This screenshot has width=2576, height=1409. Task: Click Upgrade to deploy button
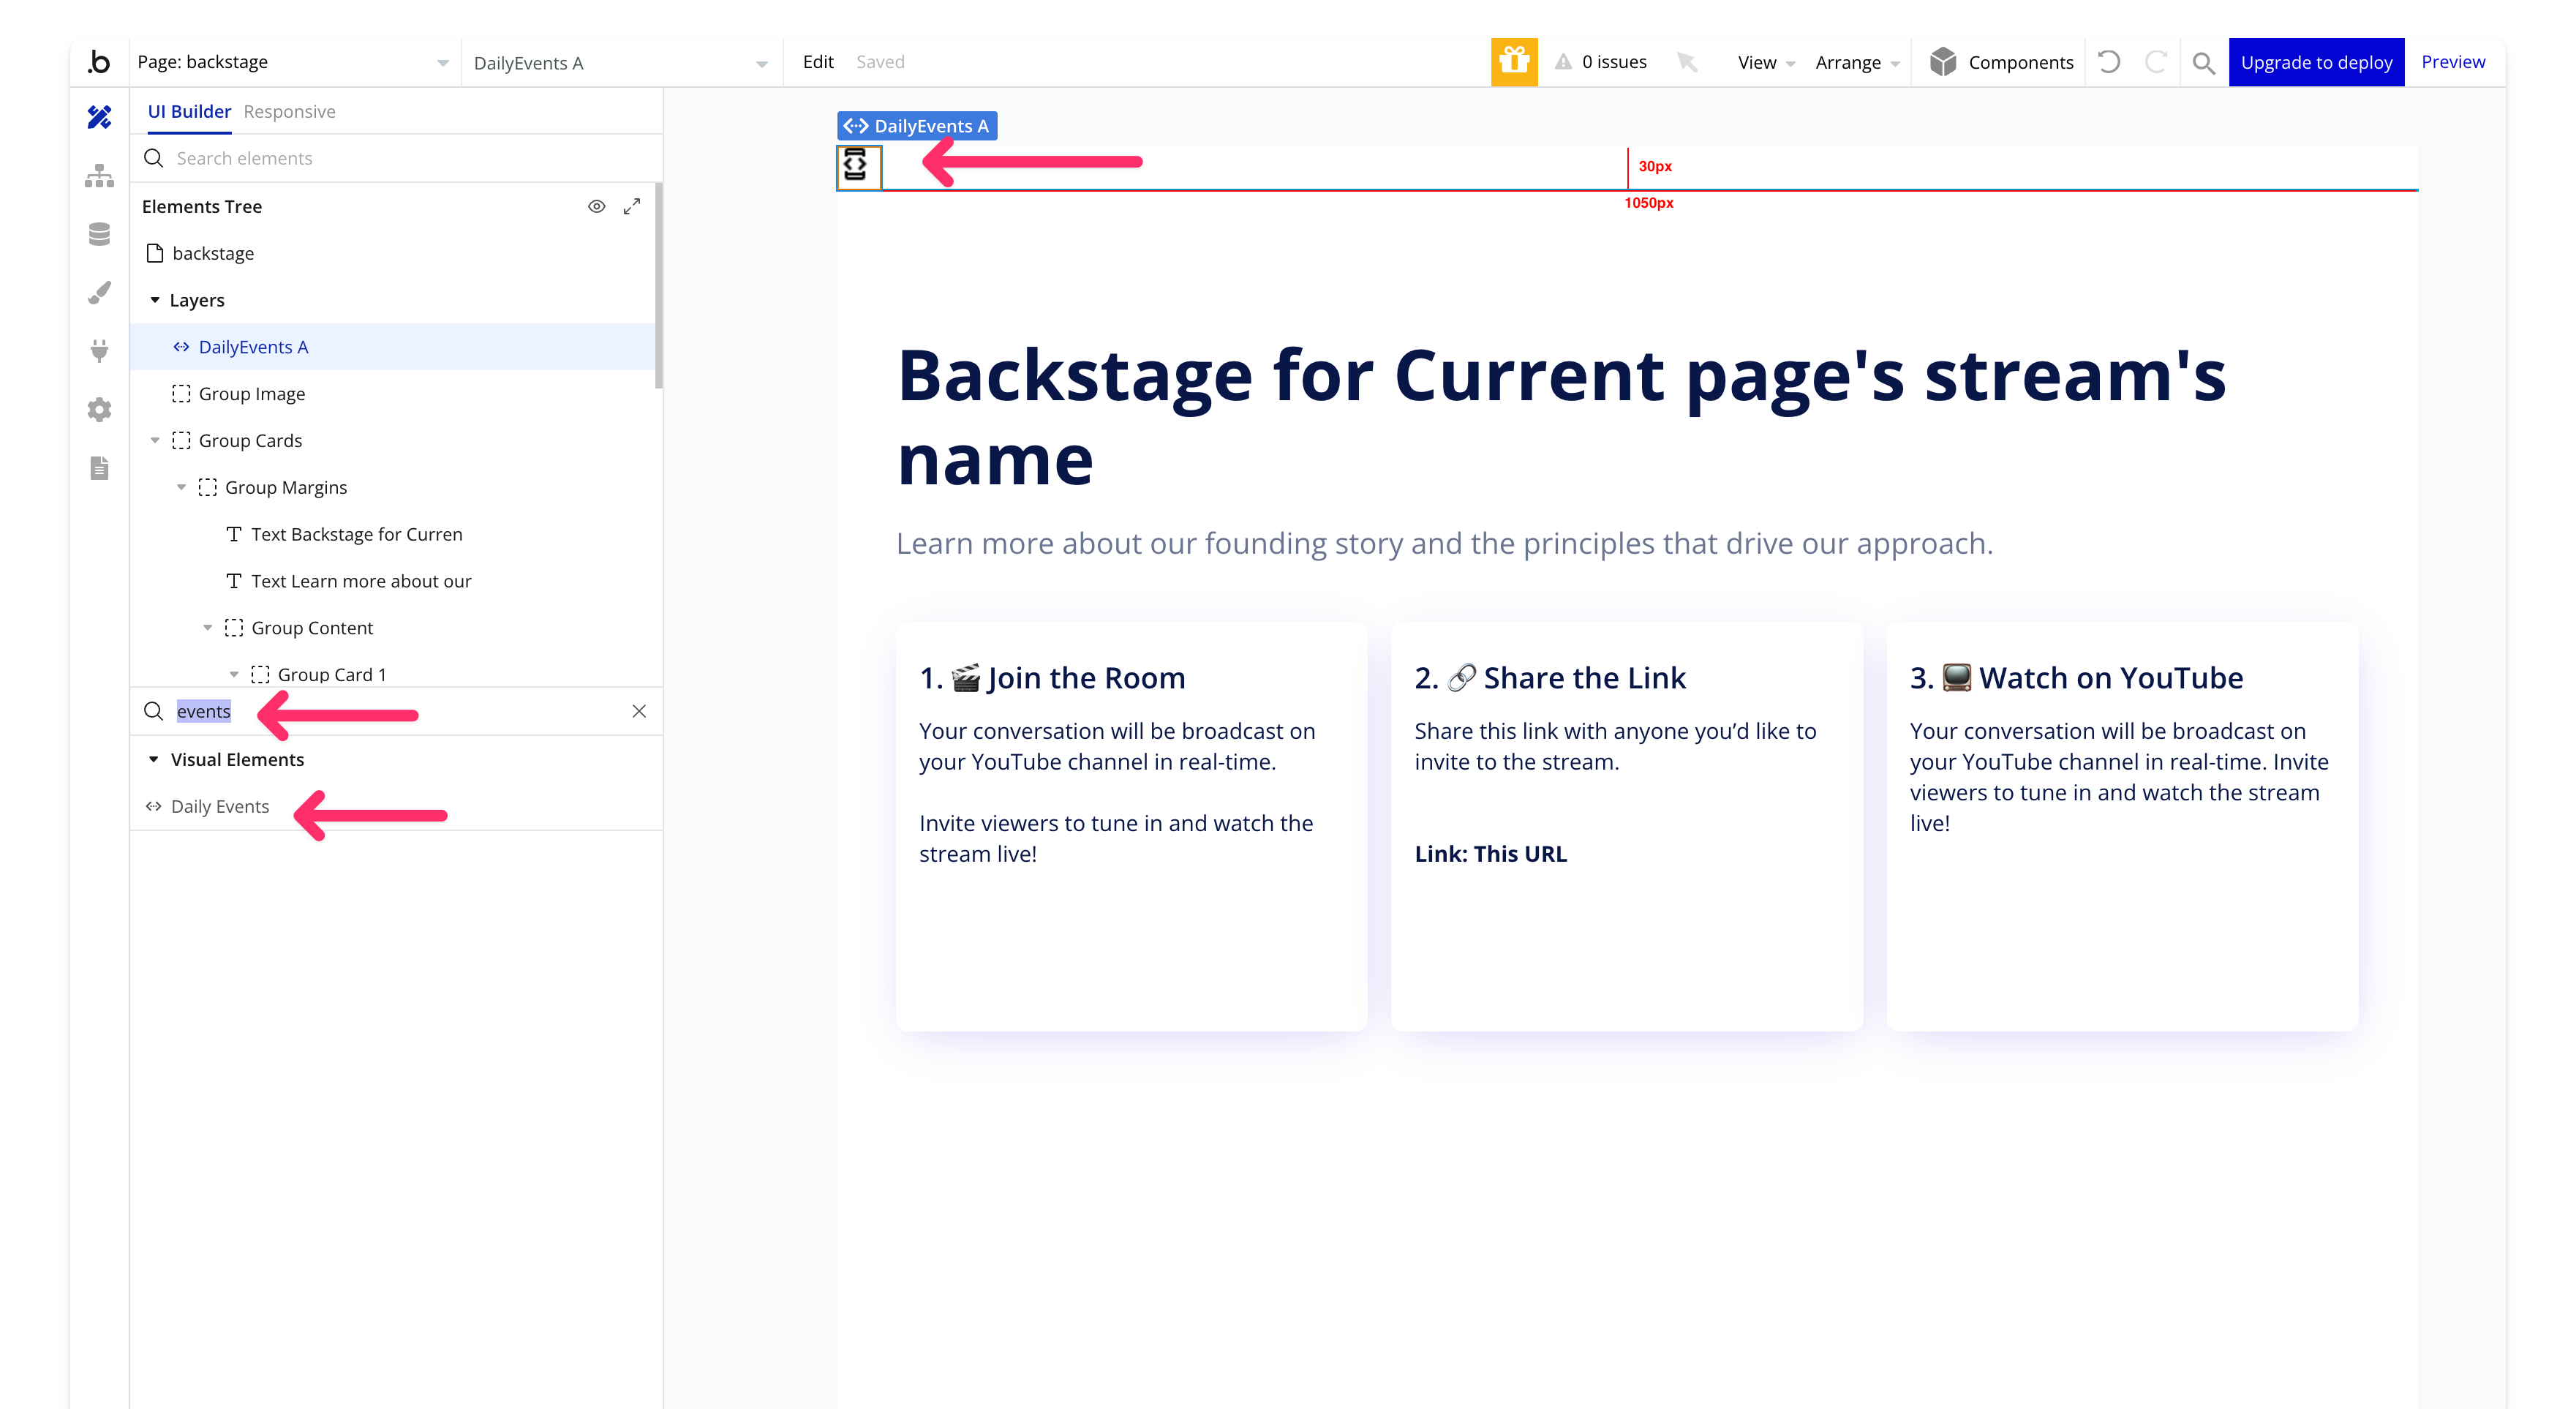[2316, 62]
